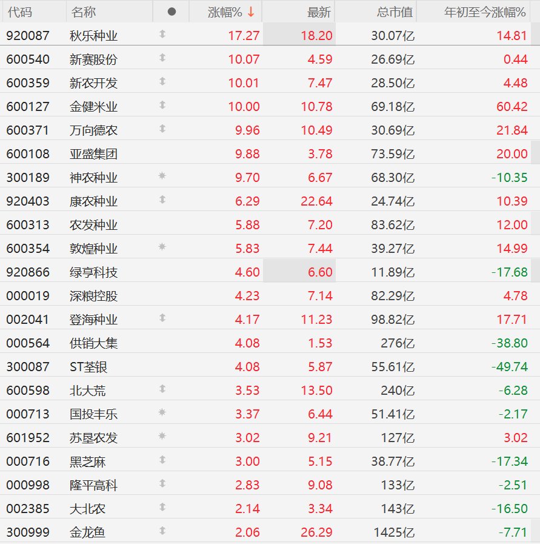Screen dimensions: 540x544
Task: Select stock name 敦煌种业
Action: [93, 249]
